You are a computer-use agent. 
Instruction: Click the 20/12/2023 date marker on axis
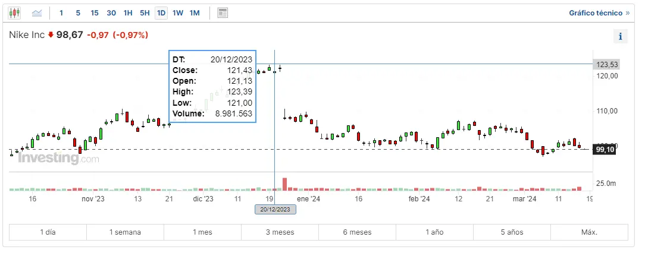pyautogui.click(x=275, y=209)
